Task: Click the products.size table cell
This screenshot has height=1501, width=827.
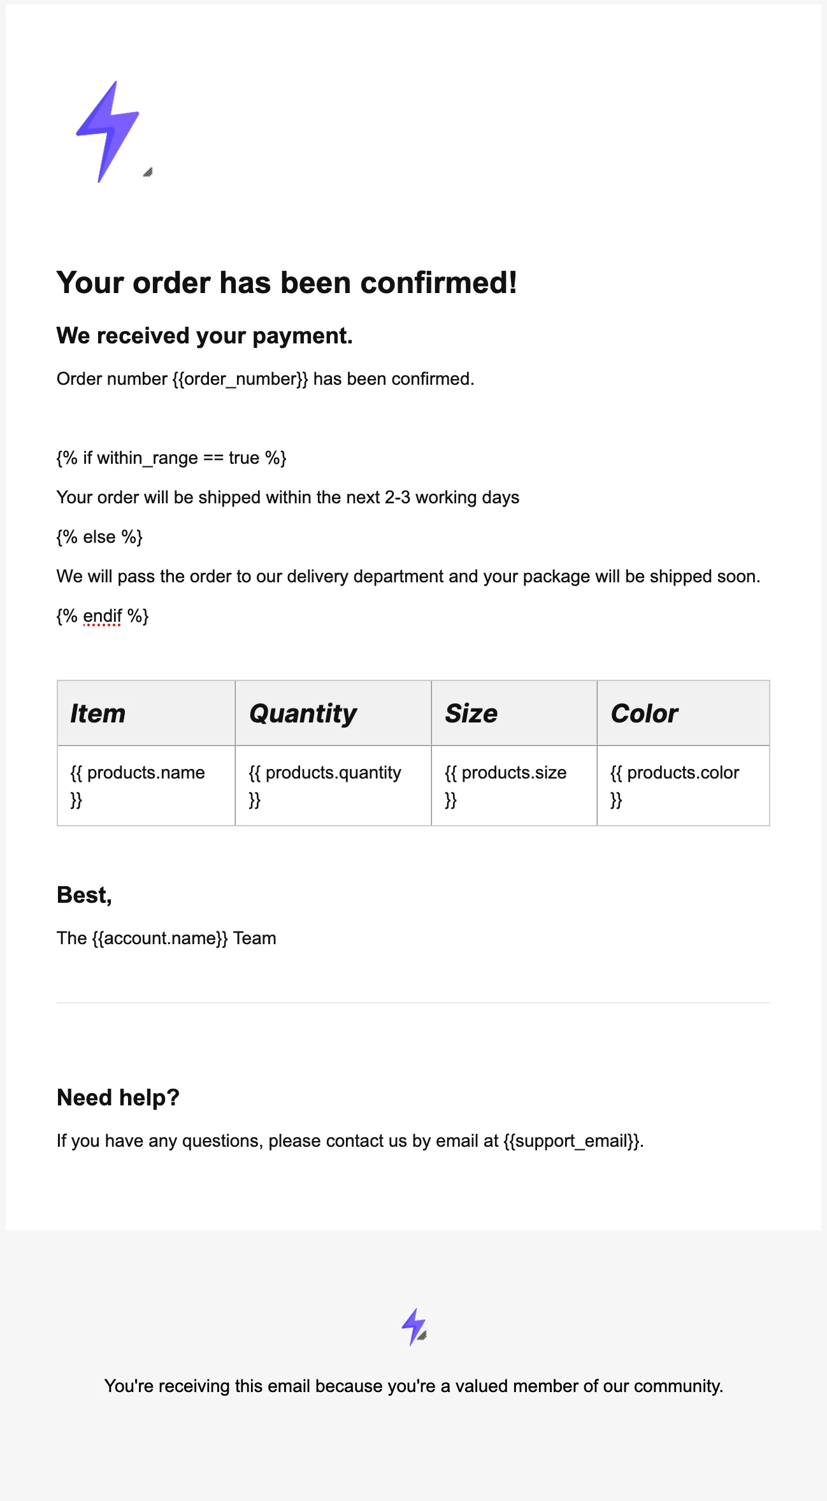Action: click(x=514, y=785)
